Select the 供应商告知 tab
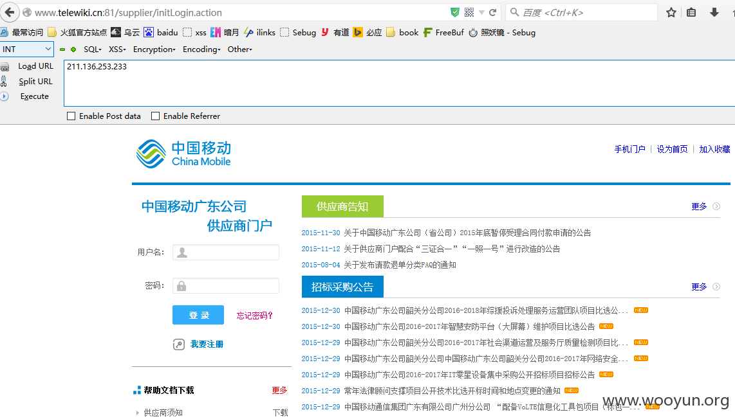This screenshot has width=735, height=419. tap(342, 206)
